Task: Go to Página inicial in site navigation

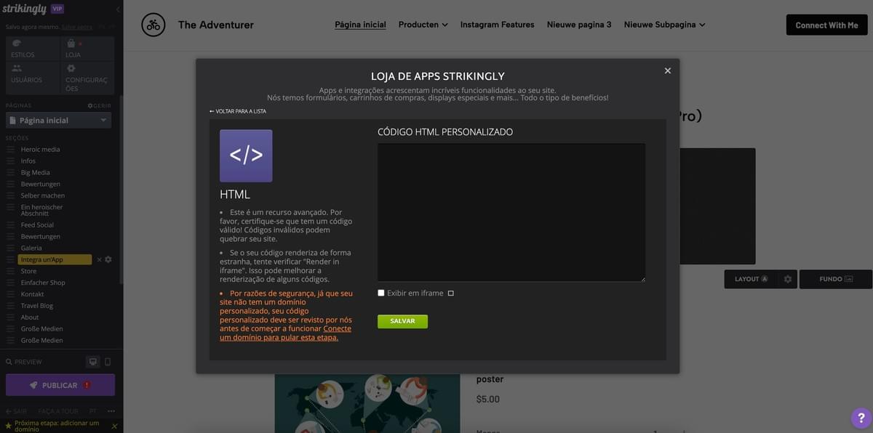Action: point(360,25)
